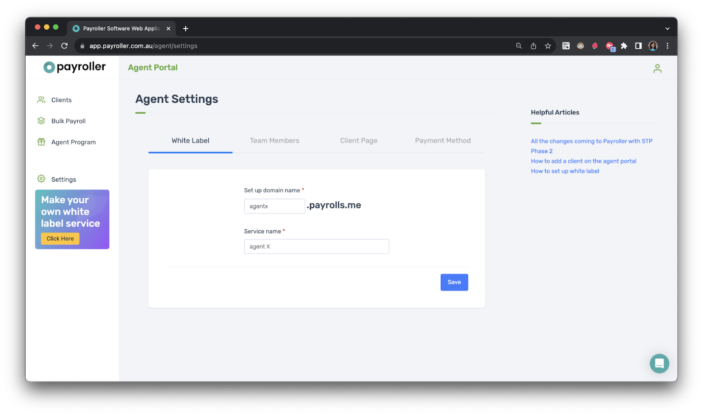This screenshot has width=703, height=415.
Task: Open a new browser tab
Action: coord(185,29)
